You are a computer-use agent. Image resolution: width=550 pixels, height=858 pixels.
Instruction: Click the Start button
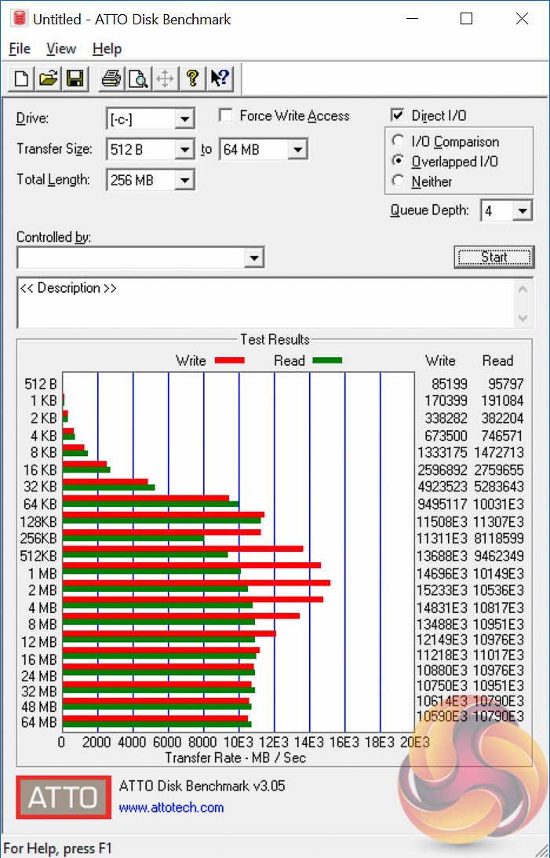(494, 257)
